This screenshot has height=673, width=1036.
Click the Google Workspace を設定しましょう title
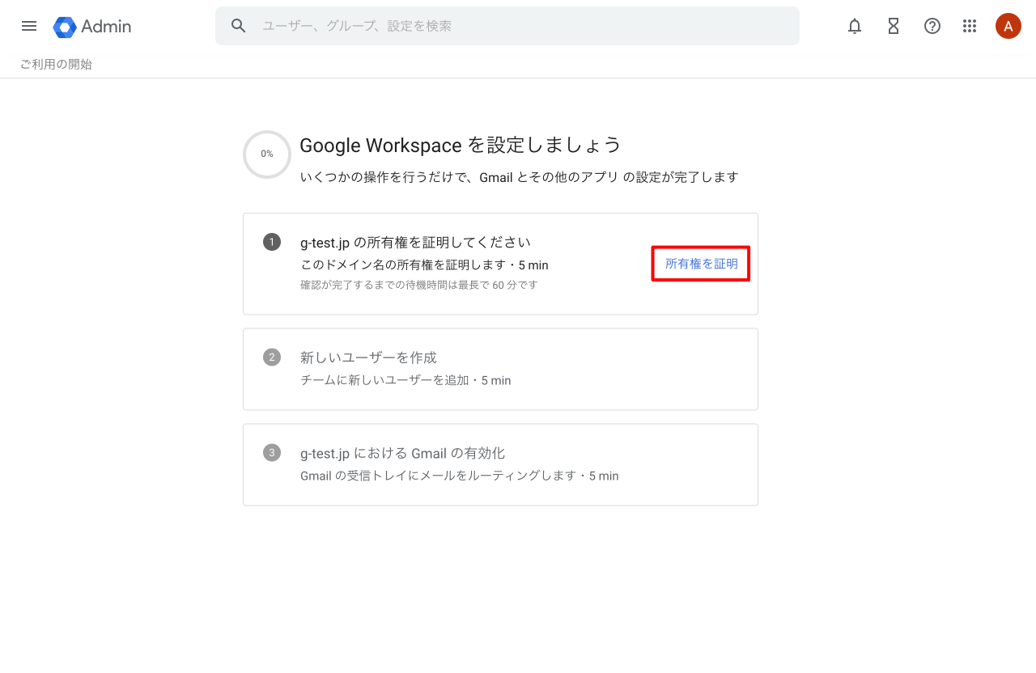click(x=461, y=145)
